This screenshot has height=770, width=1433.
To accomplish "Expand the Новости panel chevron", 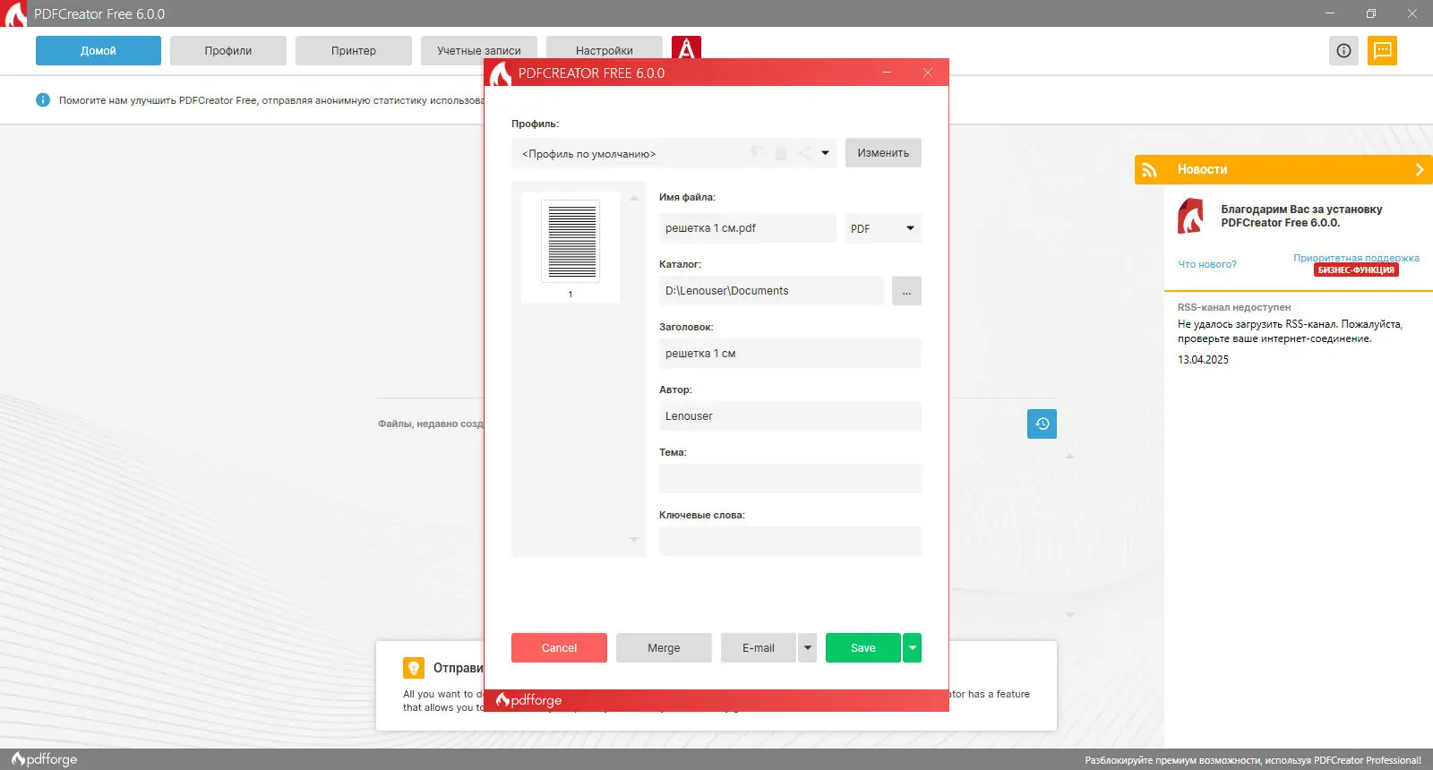I will pos(1420,169).
